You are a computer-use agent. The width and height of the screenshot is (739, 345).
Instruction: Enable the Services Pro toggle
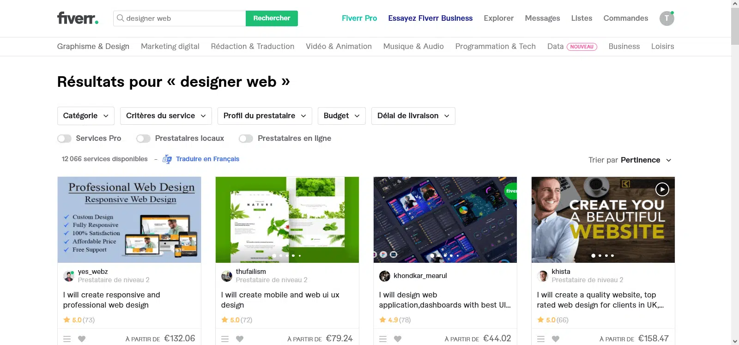tap(64, 139)
